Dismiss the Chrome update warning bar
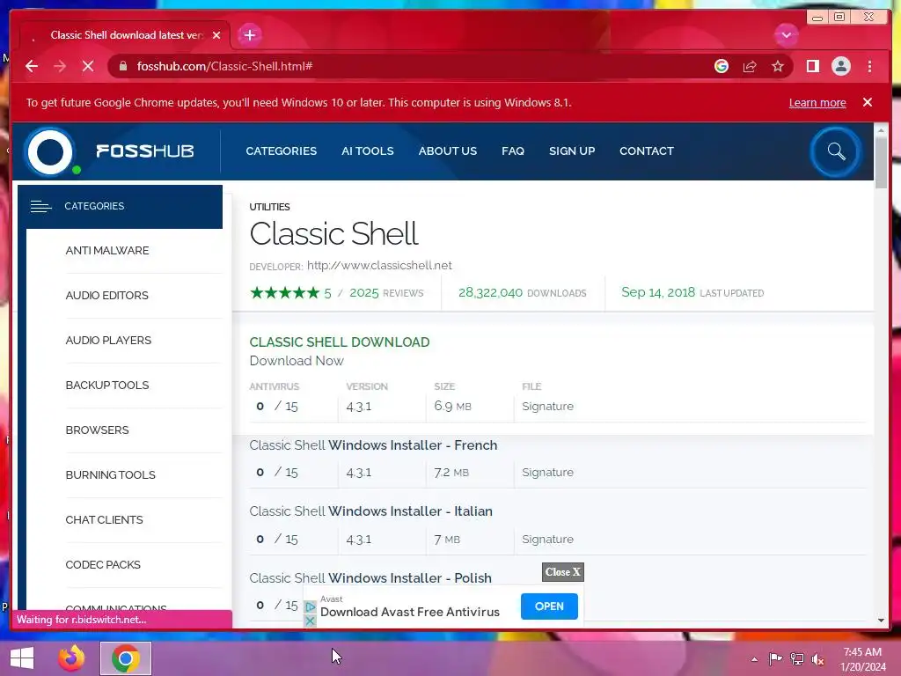The image size is (901, 676). click(x=867, y=102)
